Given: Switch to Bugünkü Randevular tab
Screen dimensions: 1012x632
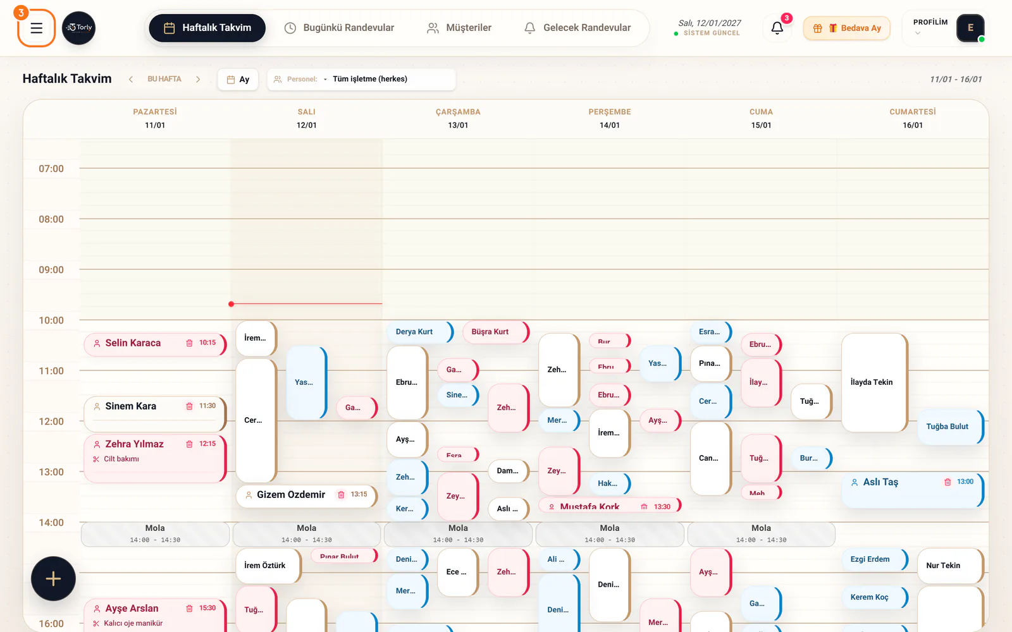Looking at the screenshot, I should coord(339,28).
